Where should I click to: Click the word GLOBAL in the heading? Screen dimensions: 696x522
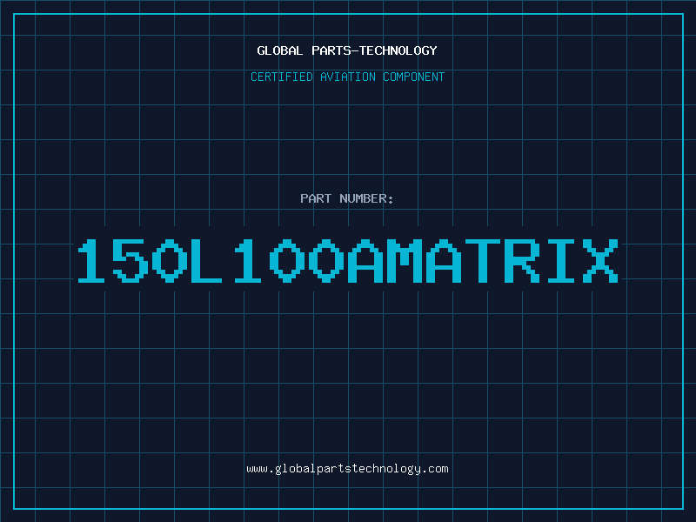279,50
